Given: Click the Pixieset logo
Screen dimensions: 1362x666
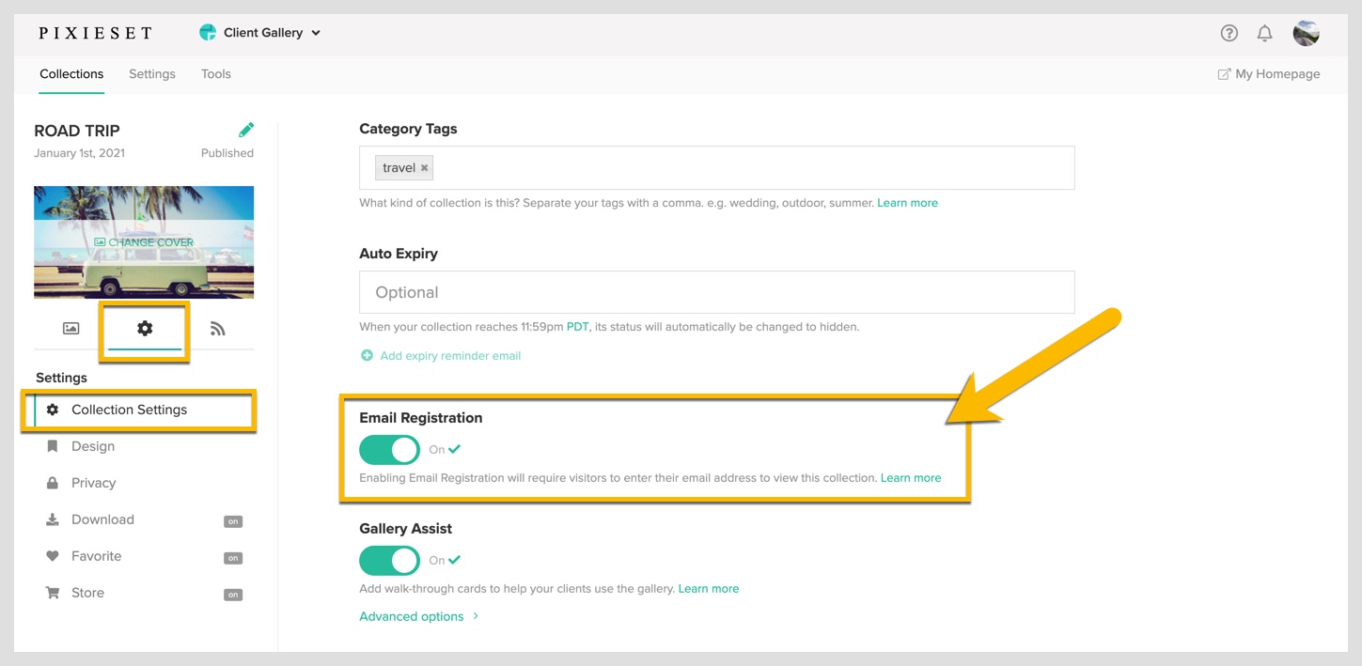Looking at the screenshot, I should (95, 33).
